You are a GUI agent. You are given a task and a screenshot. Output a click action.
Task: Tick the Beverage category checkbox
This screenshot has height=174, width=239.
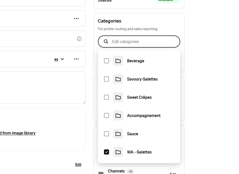107,61
